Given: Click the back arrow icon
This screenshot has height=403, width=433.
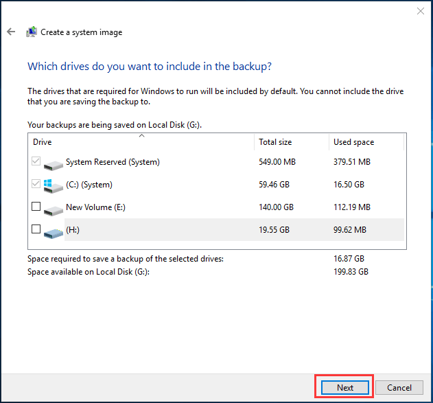Looking at the screenshot, I should 11,32.
